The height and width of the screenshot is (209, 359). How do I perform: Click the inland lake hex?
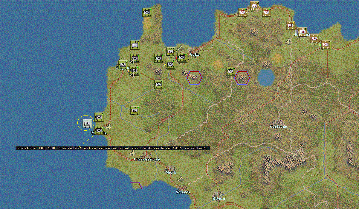tap(266, 77)
